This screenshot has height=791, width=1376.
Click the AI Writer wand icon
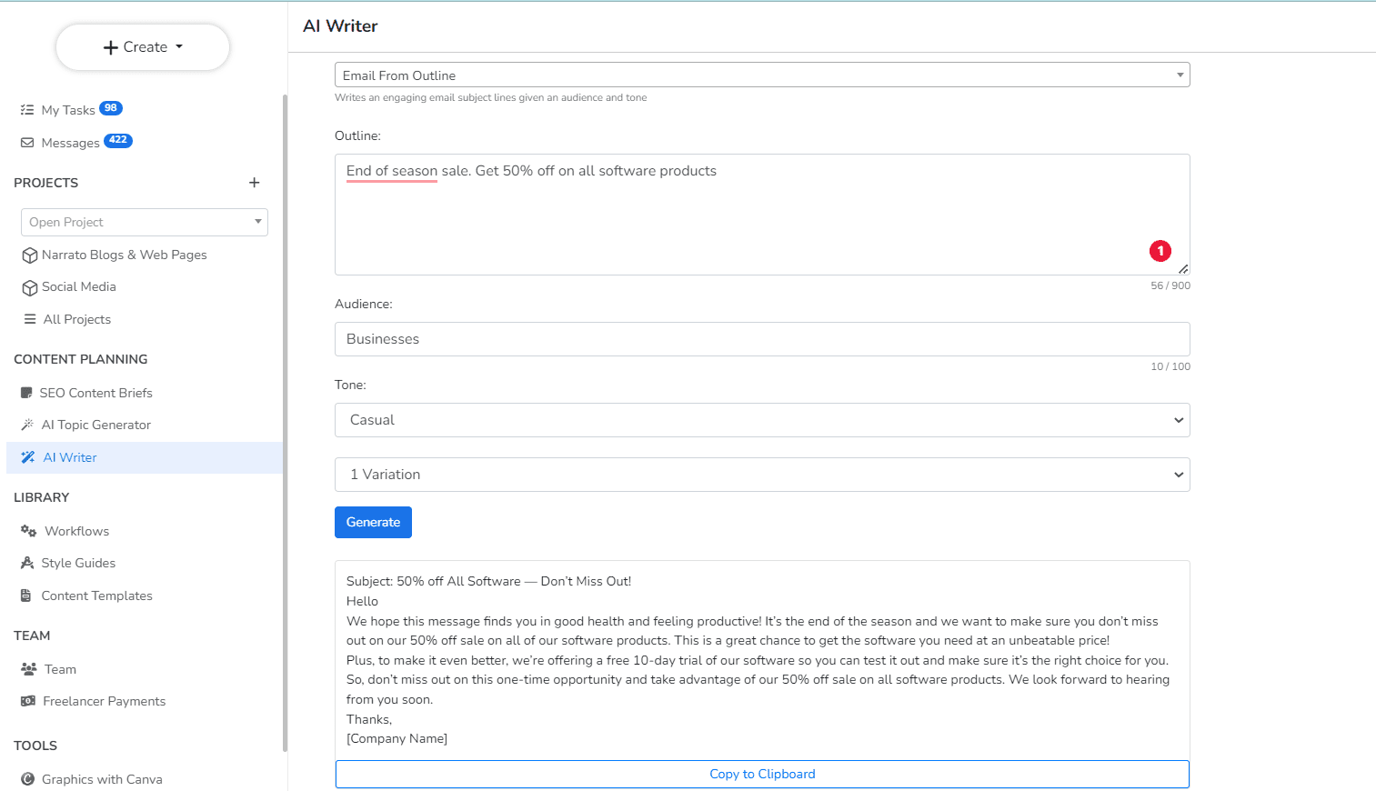coord(28,457)
